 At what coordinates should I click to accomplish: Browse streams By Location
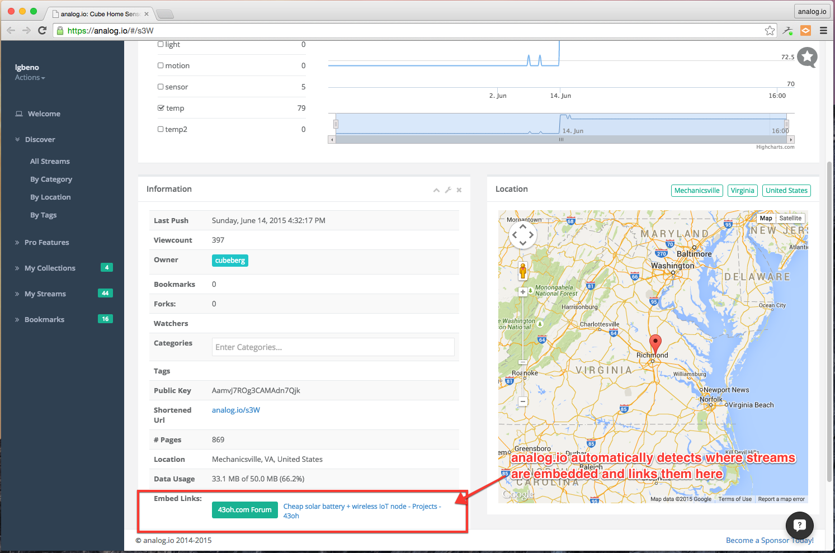click(x=50, y=197)
